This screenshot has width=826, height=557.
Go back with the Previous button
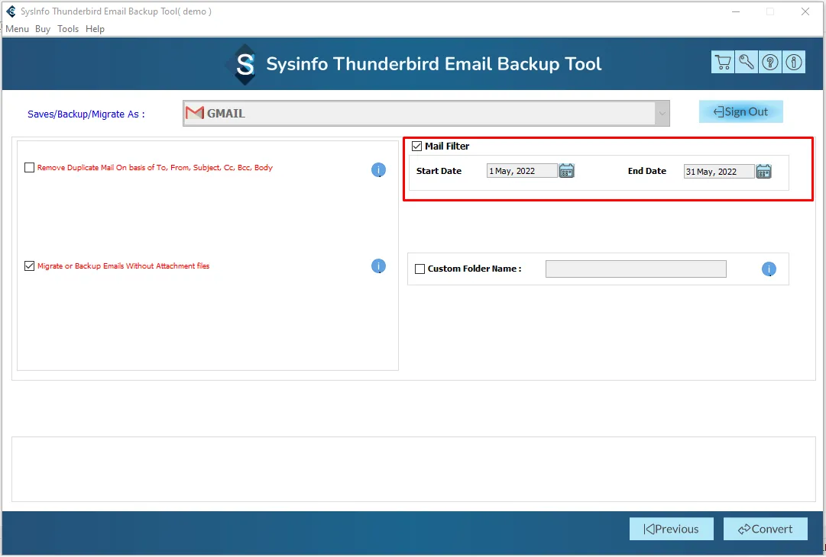point(671,529)
